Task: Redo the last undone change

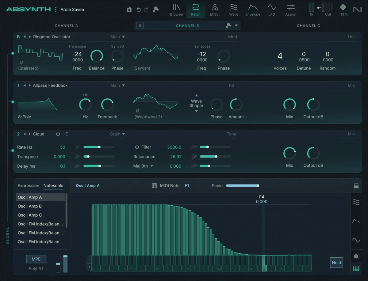Action: [146, 9]
